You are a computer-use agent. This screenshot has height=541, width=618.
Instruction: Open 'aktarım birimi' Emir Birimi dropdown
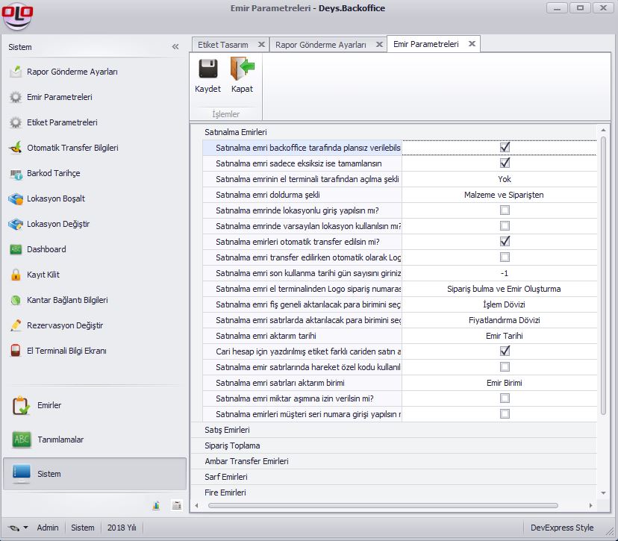coord(499,383)
